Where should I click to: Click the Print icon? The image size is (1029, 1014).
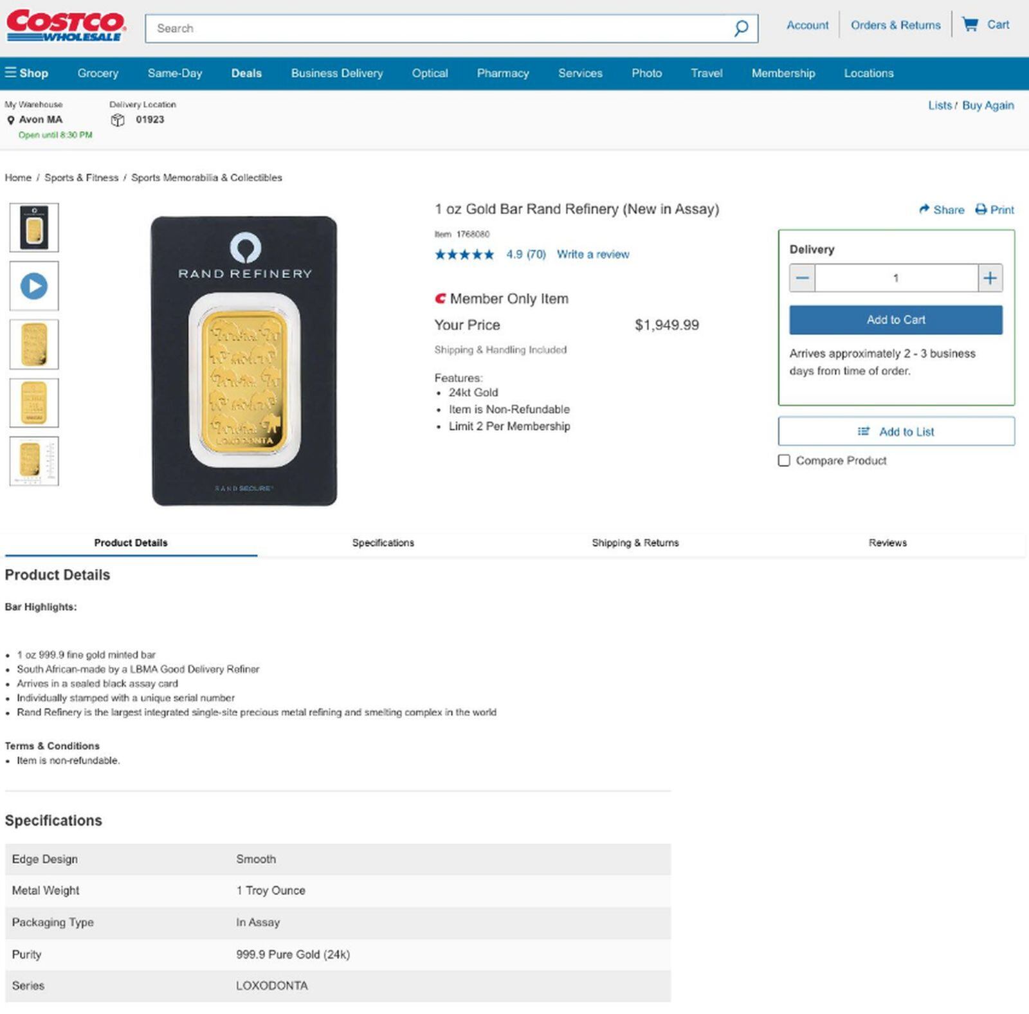[981, 210]
